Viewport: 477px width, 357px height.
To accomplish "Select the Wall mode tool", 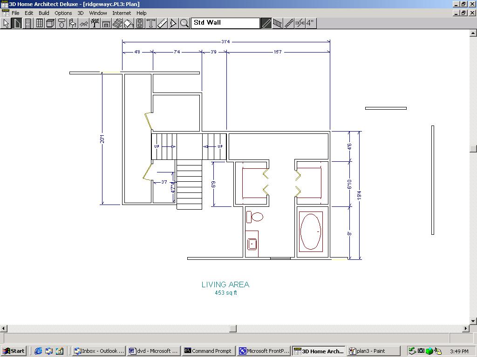I will pyautogui.click(x=17, y=23).
